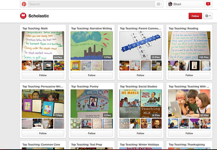Viewport: 217px width, 150px height.
Task: Open the Math board cover image
Action: [43, 46]
